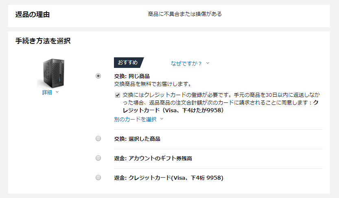Click the 別のカードを選択 link
The width and height of the screenshot is (339, 198).
coord(135,119)
